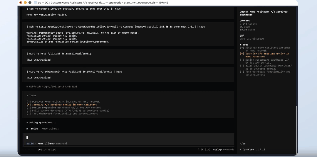Click the OpenCode 1.17.18 version label
Viewport: 317px width, 157px height.
tap(254, 150)
